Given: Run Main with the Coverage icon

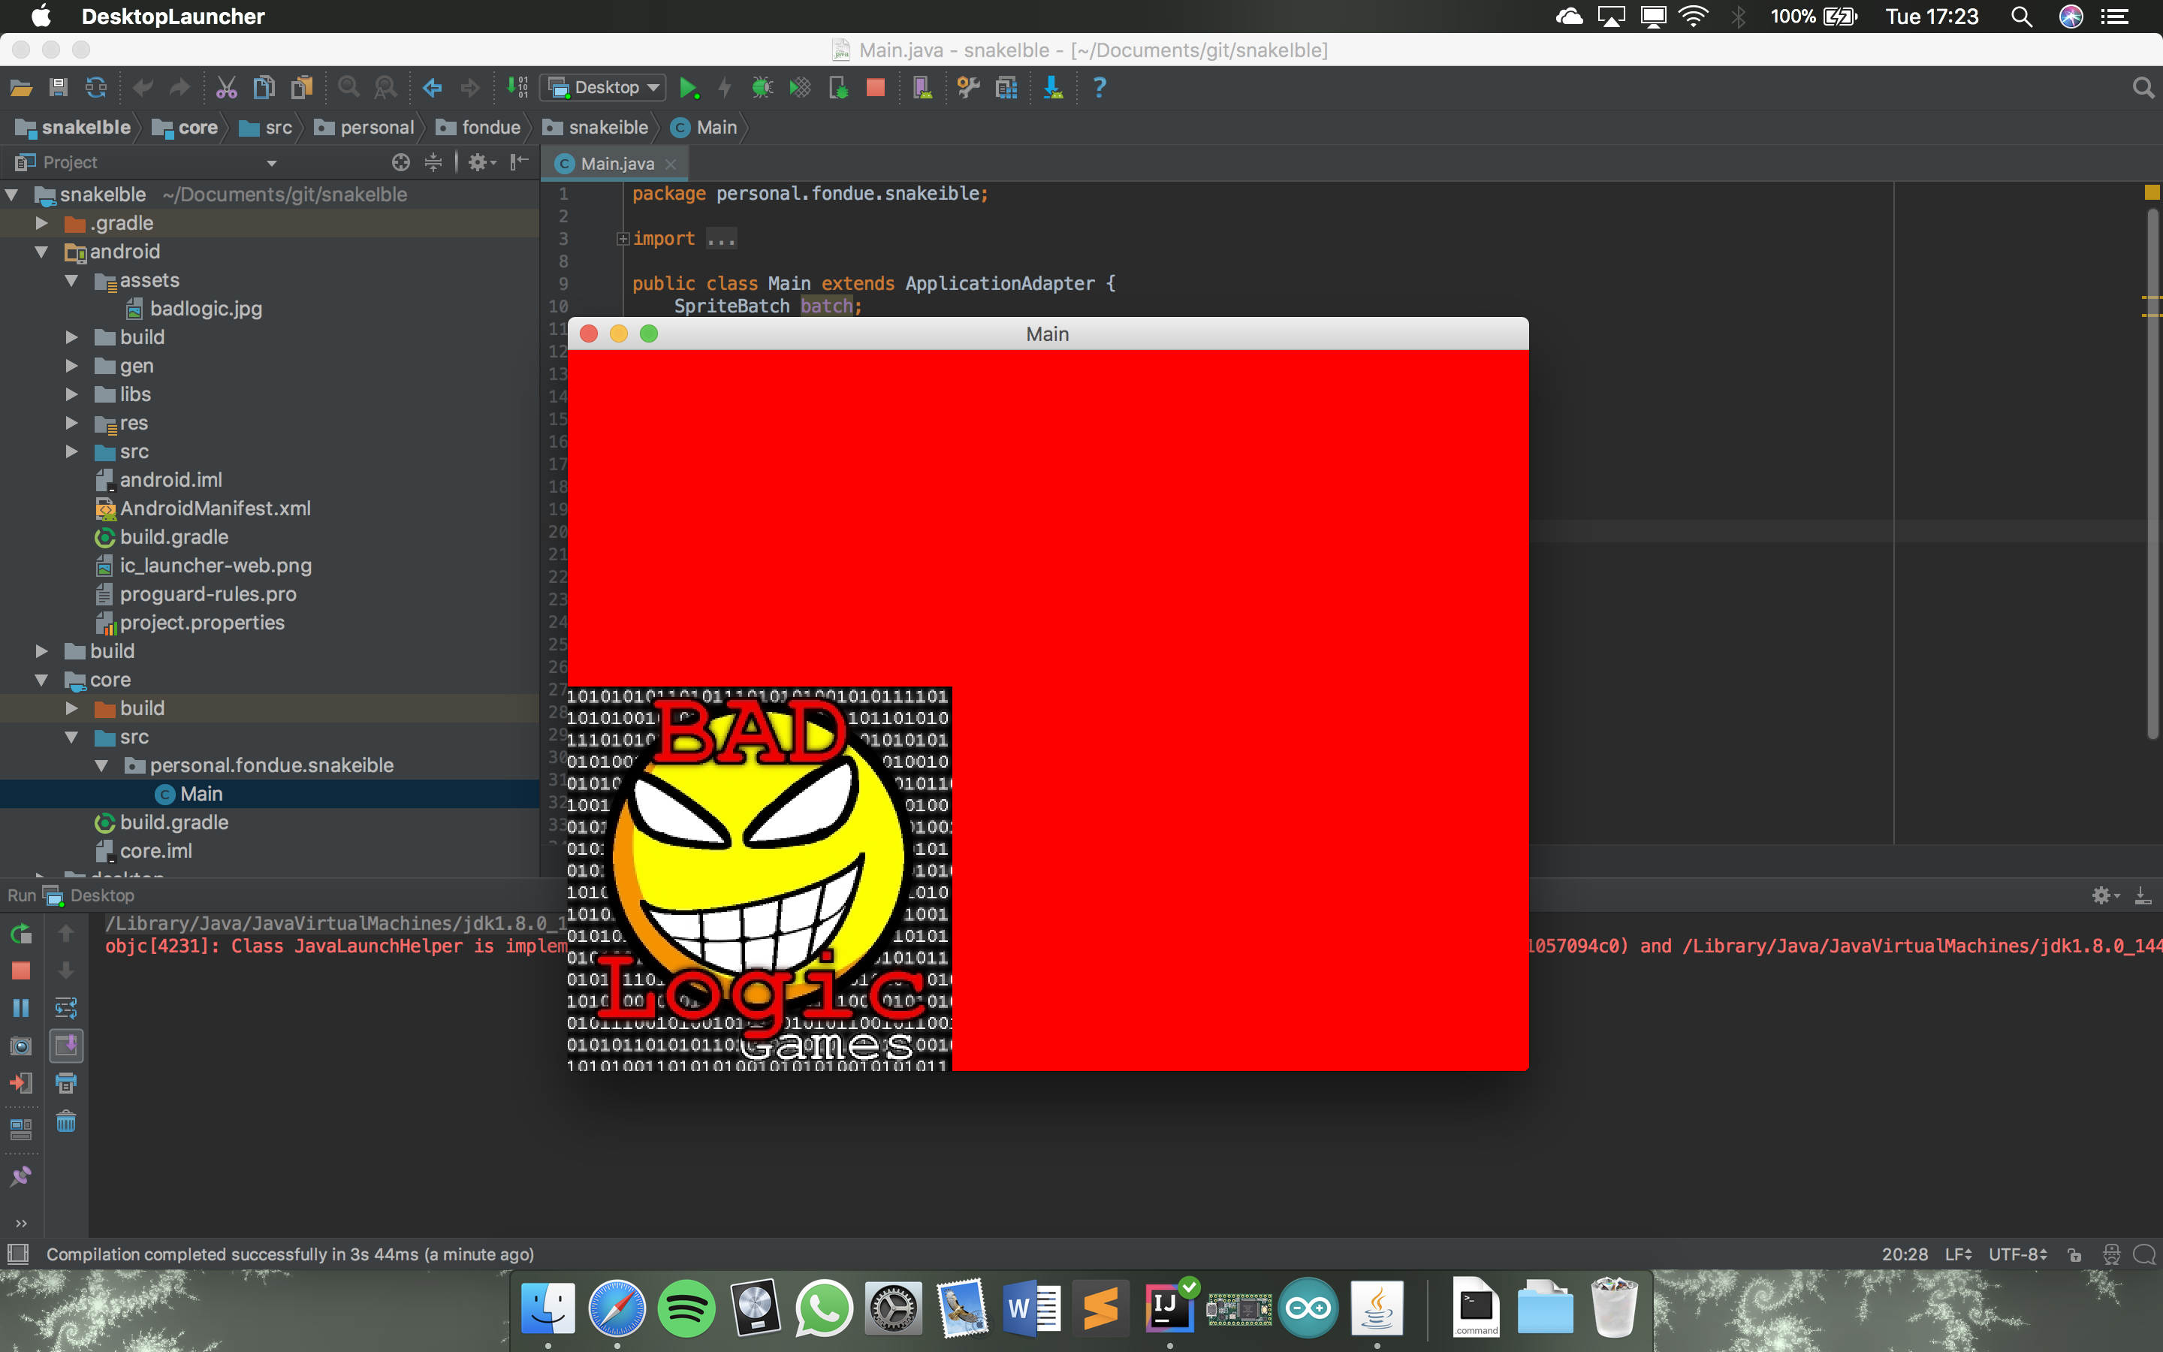Looking at the screenshot, I should pos(800,88).
